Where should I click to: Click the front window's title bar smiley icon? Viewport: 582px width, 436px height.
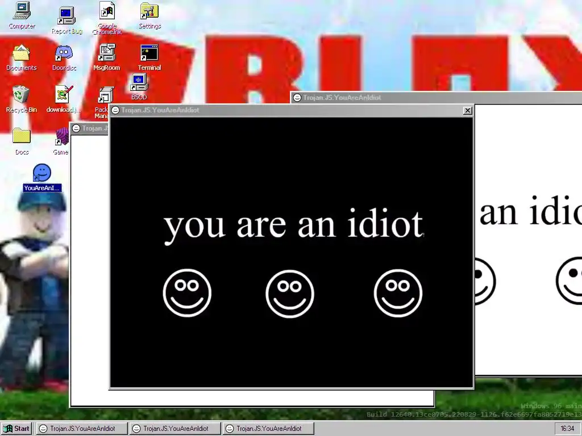[115, 110]
